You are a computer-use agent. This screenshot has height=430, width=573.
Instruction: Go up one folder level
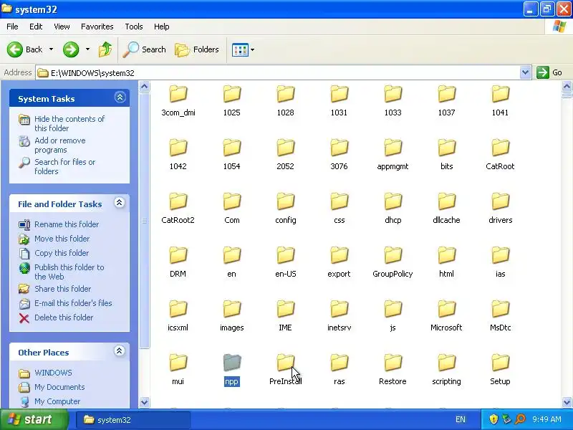[x=105, y=49]
